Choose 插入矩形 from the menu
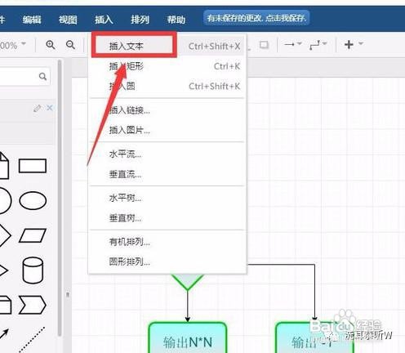 (167, 66)
